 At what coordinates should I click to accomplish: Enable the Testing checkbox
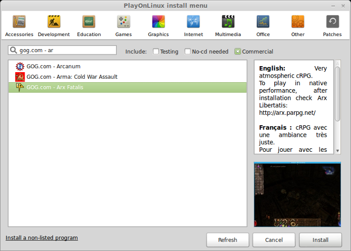156,52
